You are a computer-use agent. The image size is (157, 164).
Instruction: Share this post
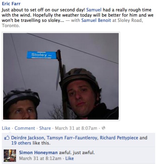pos(45,128)
